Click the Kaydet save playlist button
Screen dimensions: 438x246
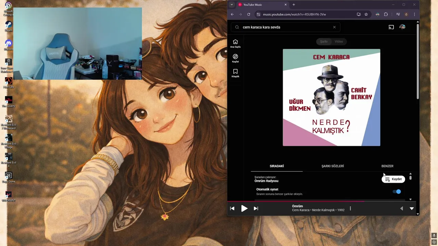(394, 179)
